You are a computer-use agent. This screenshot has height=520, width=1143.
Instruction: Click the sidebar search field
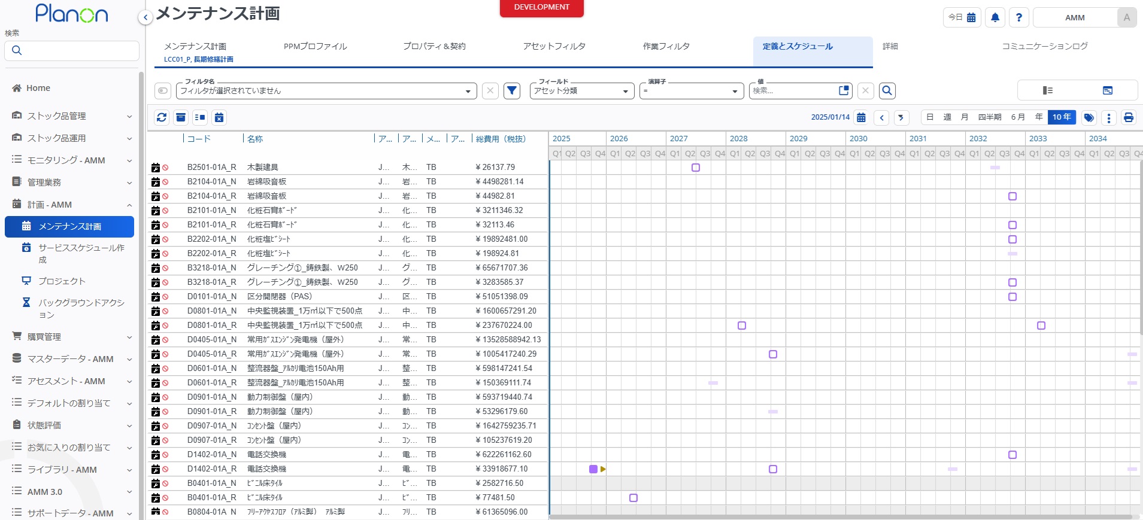click(x=72, y=50)
